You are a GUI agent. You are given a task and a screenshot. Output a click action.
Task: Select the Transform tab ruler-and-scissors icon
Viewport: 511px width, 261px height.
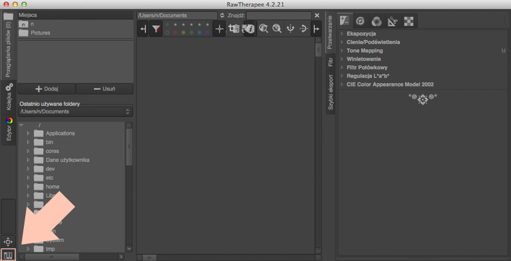[x=392, y=22]
